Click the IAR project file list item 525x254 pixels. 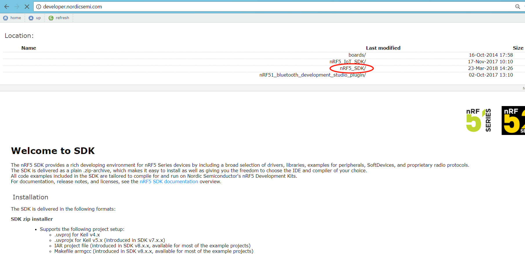point(152,246)
